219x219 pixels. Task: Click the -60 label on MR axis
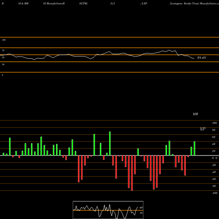[x=214, y=179]
